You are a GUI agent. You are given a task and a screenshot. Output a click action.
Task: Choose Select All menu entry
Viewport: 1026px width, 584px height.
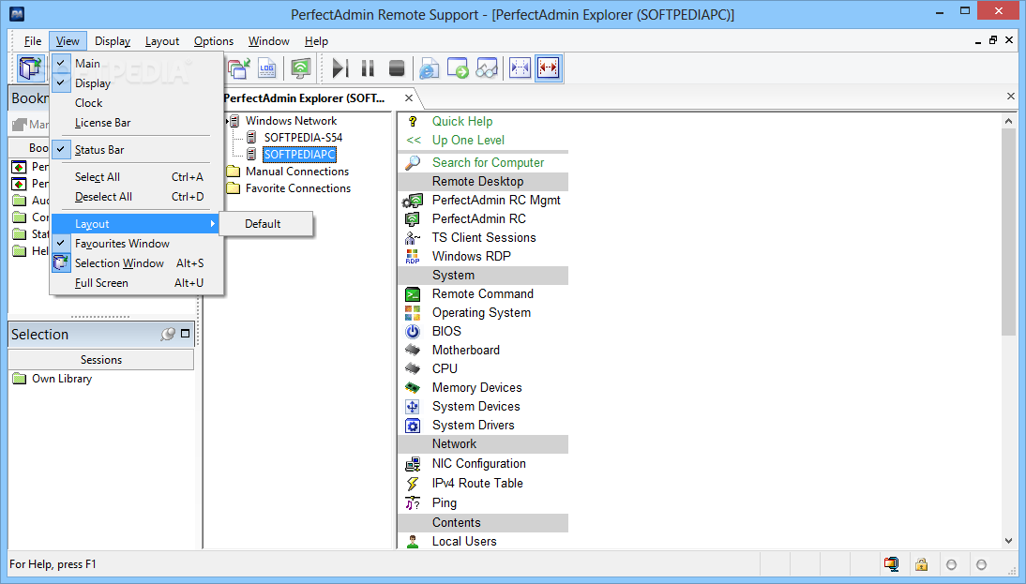[136, 176]
